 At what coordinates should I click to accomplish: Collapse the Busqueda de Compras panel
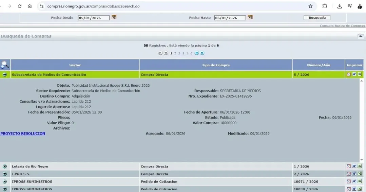361,36
